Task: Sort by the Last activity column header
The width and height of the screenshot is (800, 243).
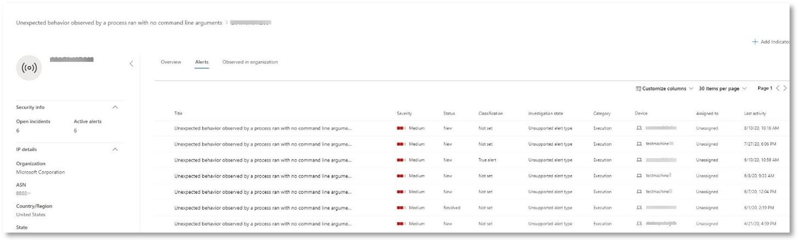Action: click(755, 114)
